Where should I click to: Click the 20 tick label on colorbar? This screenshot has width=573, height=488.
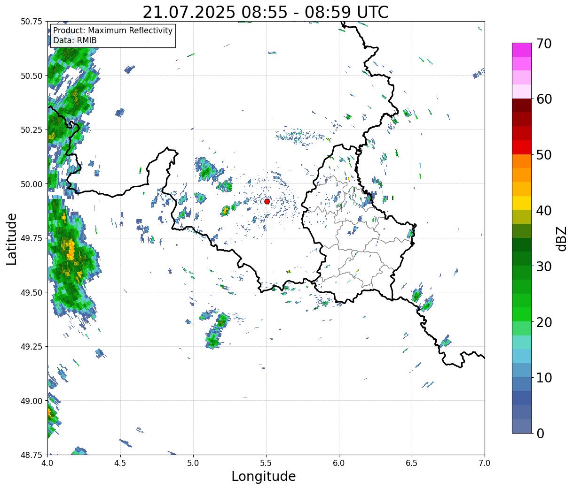544,322
